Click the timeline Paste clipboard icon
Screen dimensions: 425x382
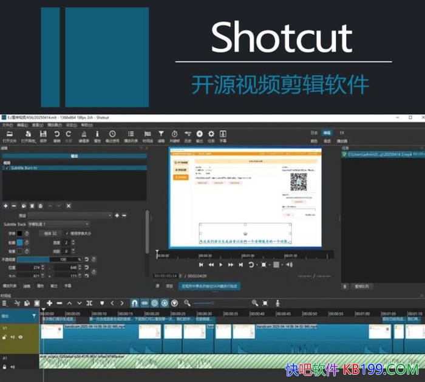37,303
